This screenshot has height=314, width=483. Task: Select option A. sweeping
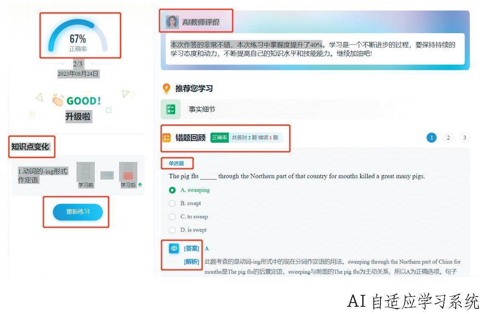[x=190, y=190]
